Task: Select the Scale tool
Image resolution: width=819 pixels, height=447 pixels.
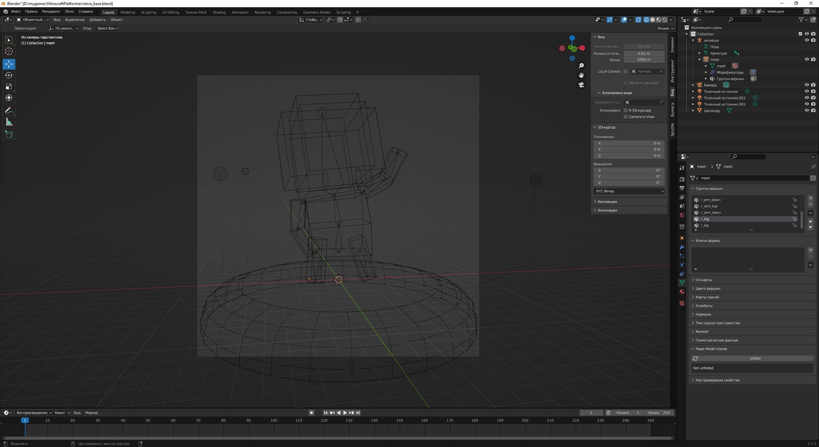Action: (x=9, y=86)
